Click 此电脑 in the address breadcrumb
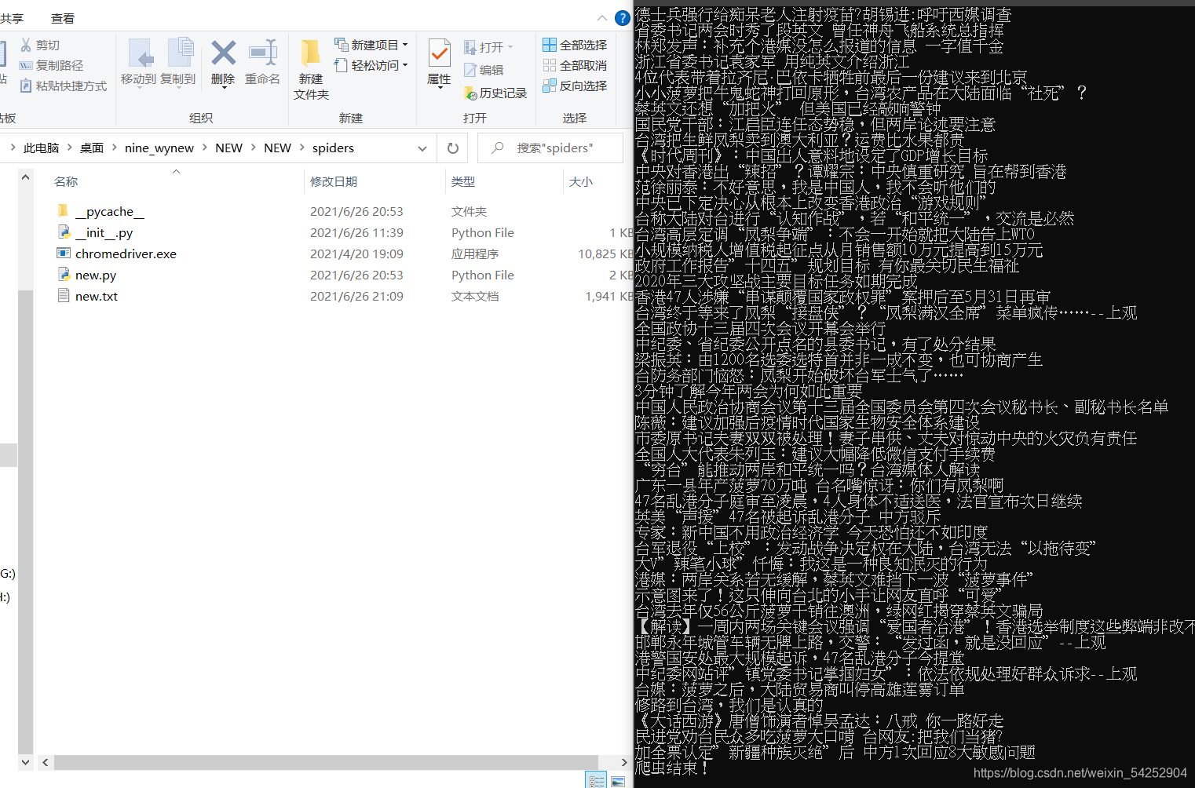This screenshot has width=1195, height=788. 42,148
